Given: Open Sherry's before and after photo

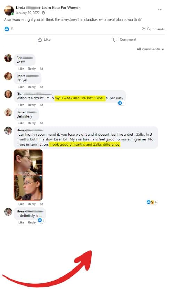Looking at the screenshot, I should coord(28,175).
